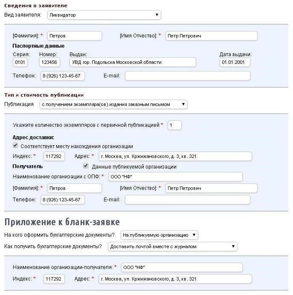
Task: Toggle Соответствует месту нахождения организации checkbox
Action: pyautogui.click(x=16, y=146)
